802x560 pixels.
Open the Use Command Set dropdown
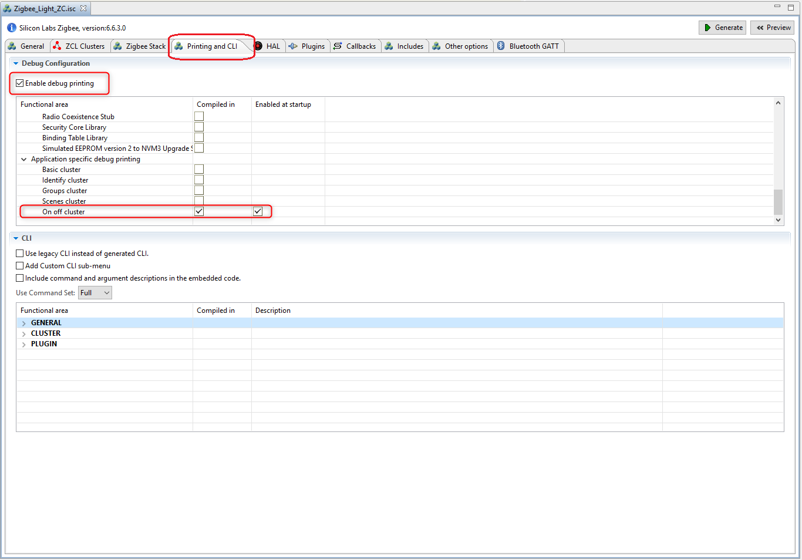(x=95, y=293)
